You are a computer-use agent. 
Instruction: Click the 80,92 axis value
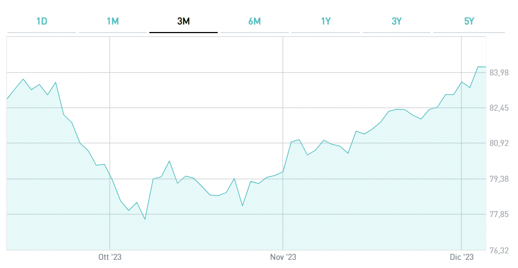click(499, 143)
